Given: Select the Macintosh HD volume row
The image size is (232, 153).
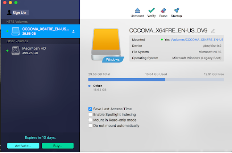Looking at the screenshot, I should 40,51.
